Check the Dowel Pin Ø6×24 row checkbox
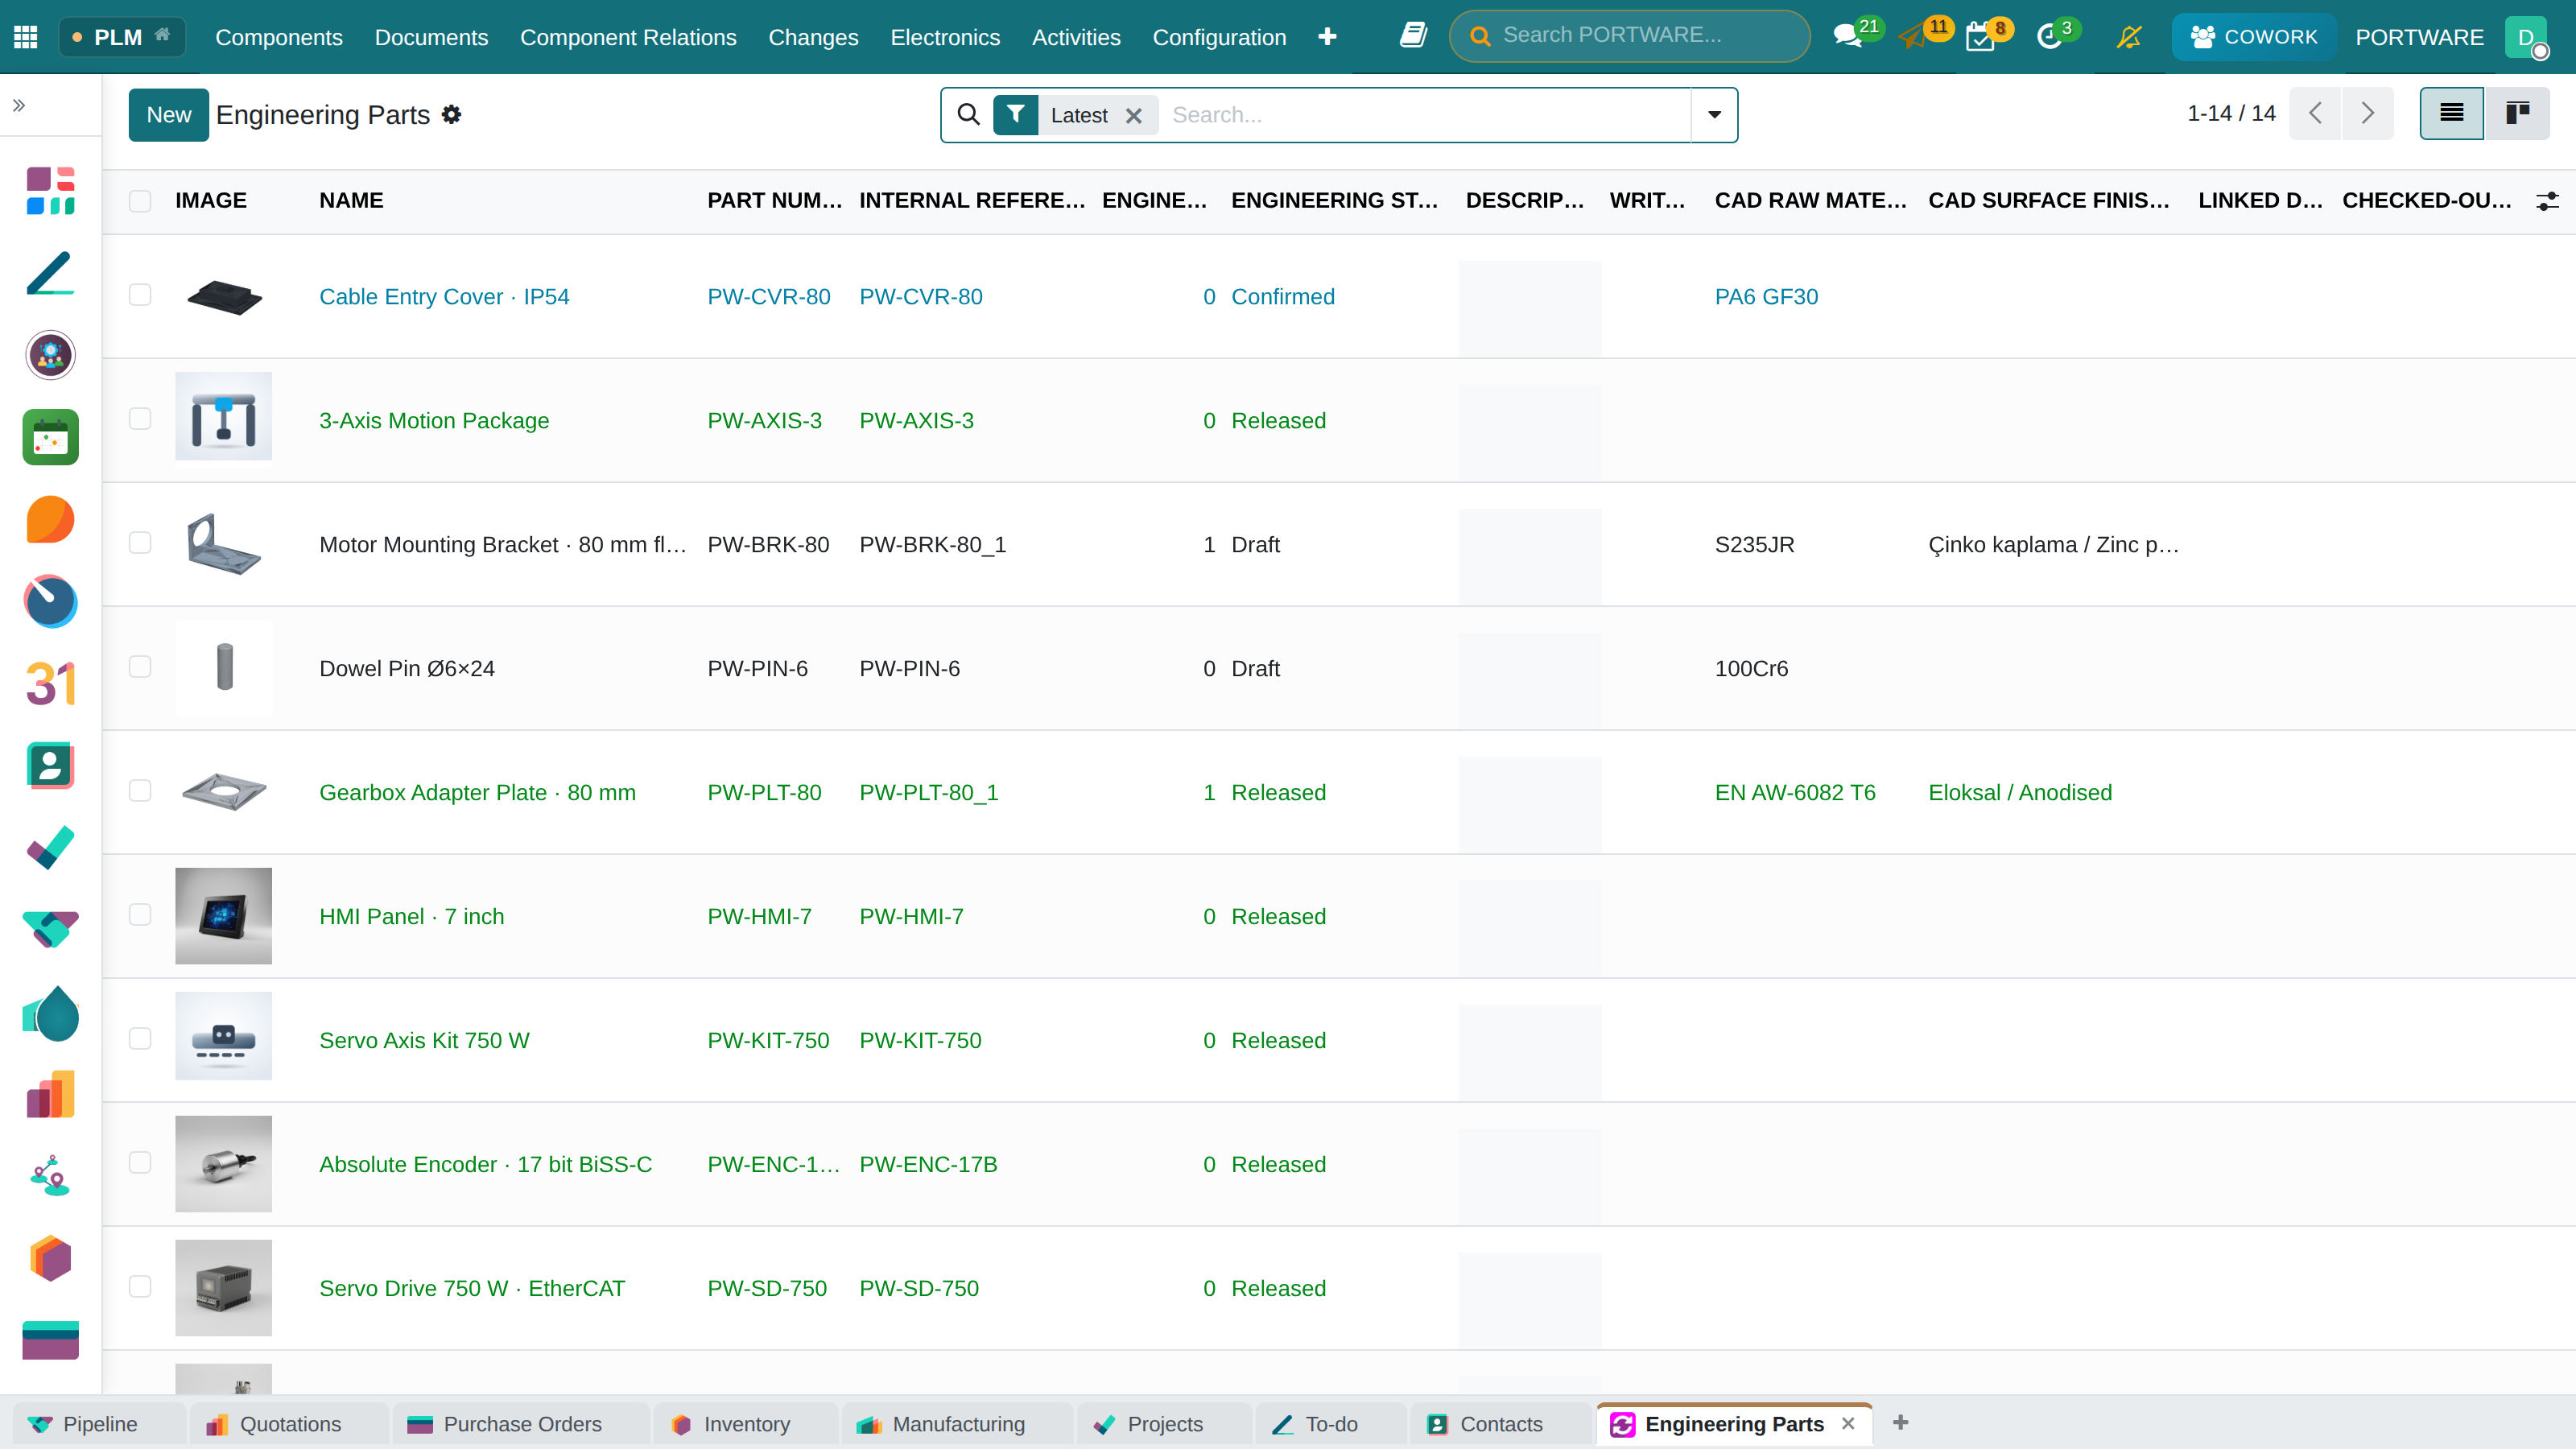2576x1449 pixels. coord(140,667)
